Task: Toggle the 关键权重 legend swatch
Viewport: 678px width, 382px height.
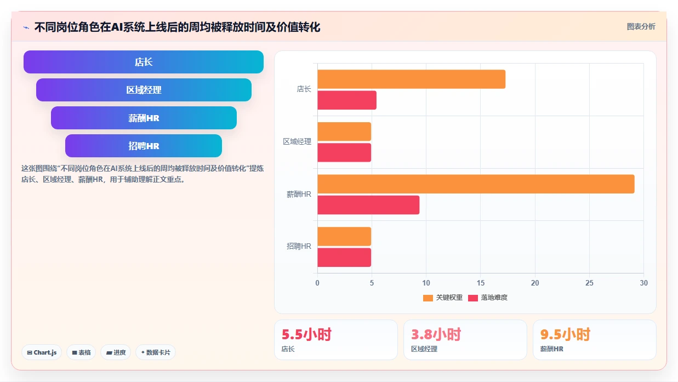Action: click(428, 298)
